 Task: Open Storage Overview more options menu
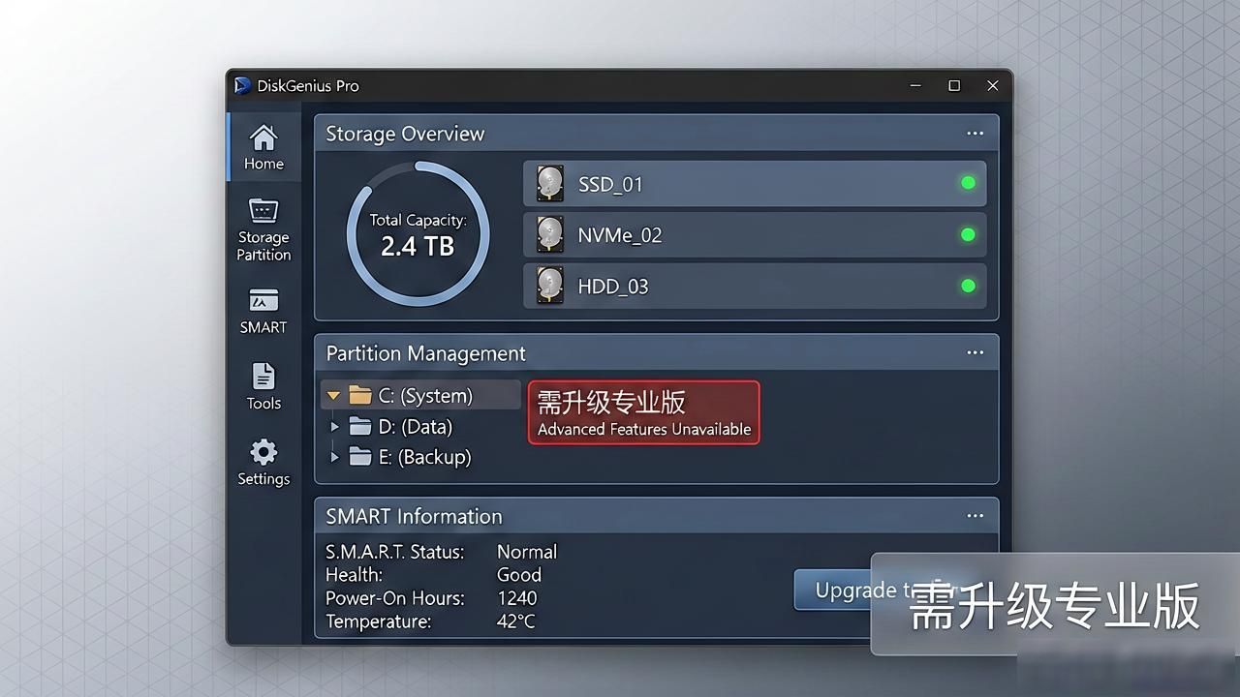(976, 134)
